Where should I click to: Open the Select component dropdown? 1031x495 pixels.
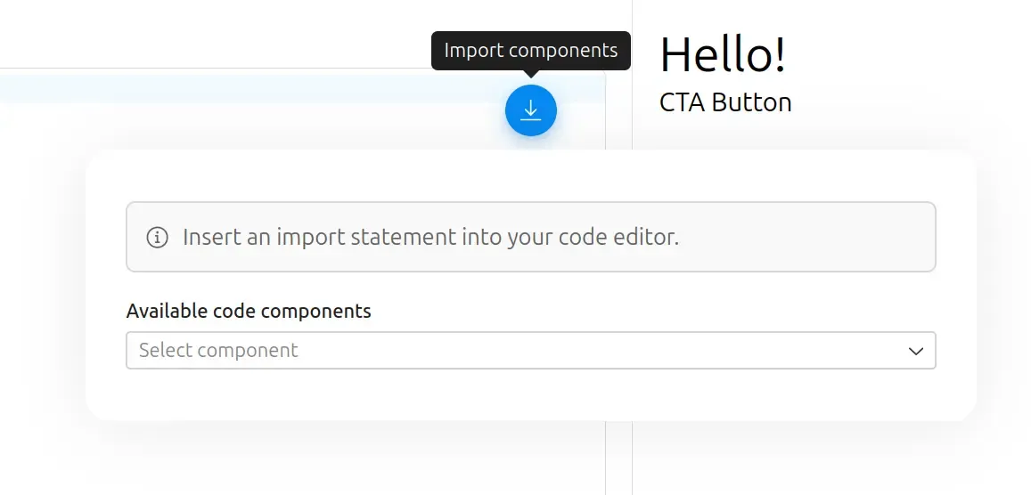point(530,350)
